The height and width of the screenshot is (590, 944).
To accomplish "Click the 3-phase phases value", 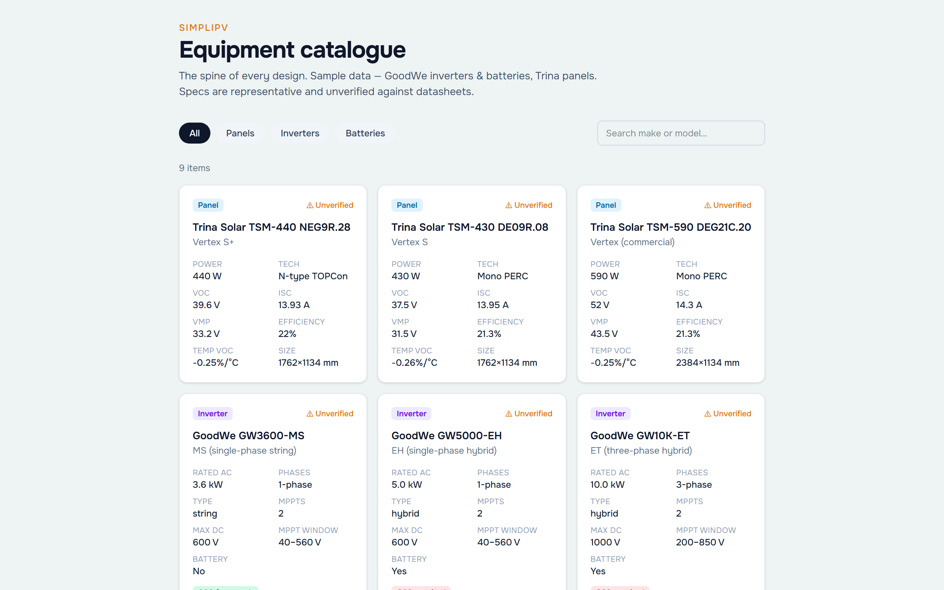I will 694,485.
